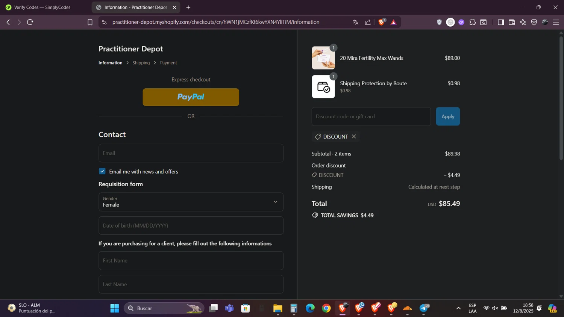
Task: Open Brave Shields lion icon
Action: pos(382,22)
